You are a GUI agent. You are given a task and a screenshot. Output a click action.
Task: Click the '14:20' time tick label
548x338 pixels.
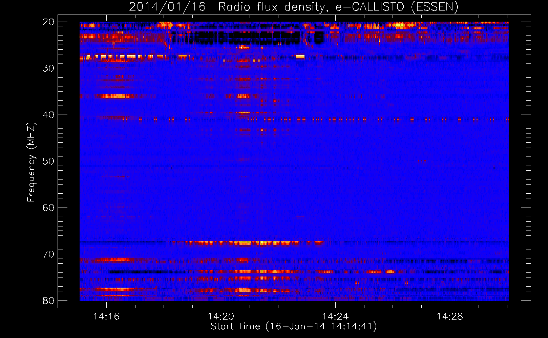[221, 317]
